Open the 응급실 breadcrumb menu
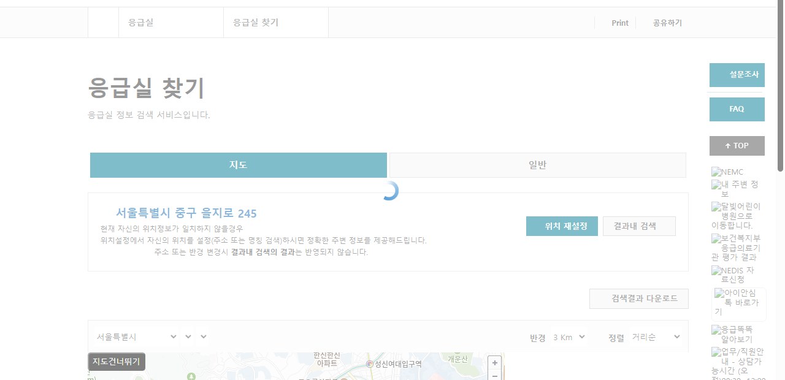 point(170,23)
